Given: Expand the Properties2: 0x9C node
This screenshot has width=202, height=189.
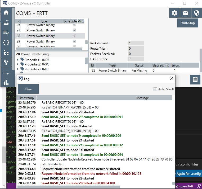Looking at the screenshot, I should point(18,64).
